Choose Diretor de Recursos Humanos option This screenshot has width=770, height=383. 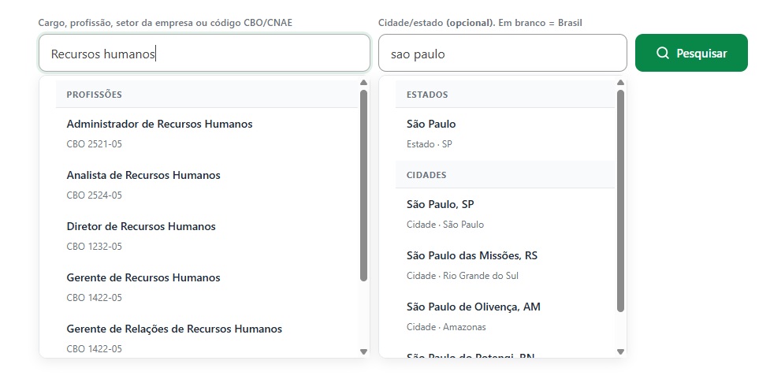click(206, 236)
